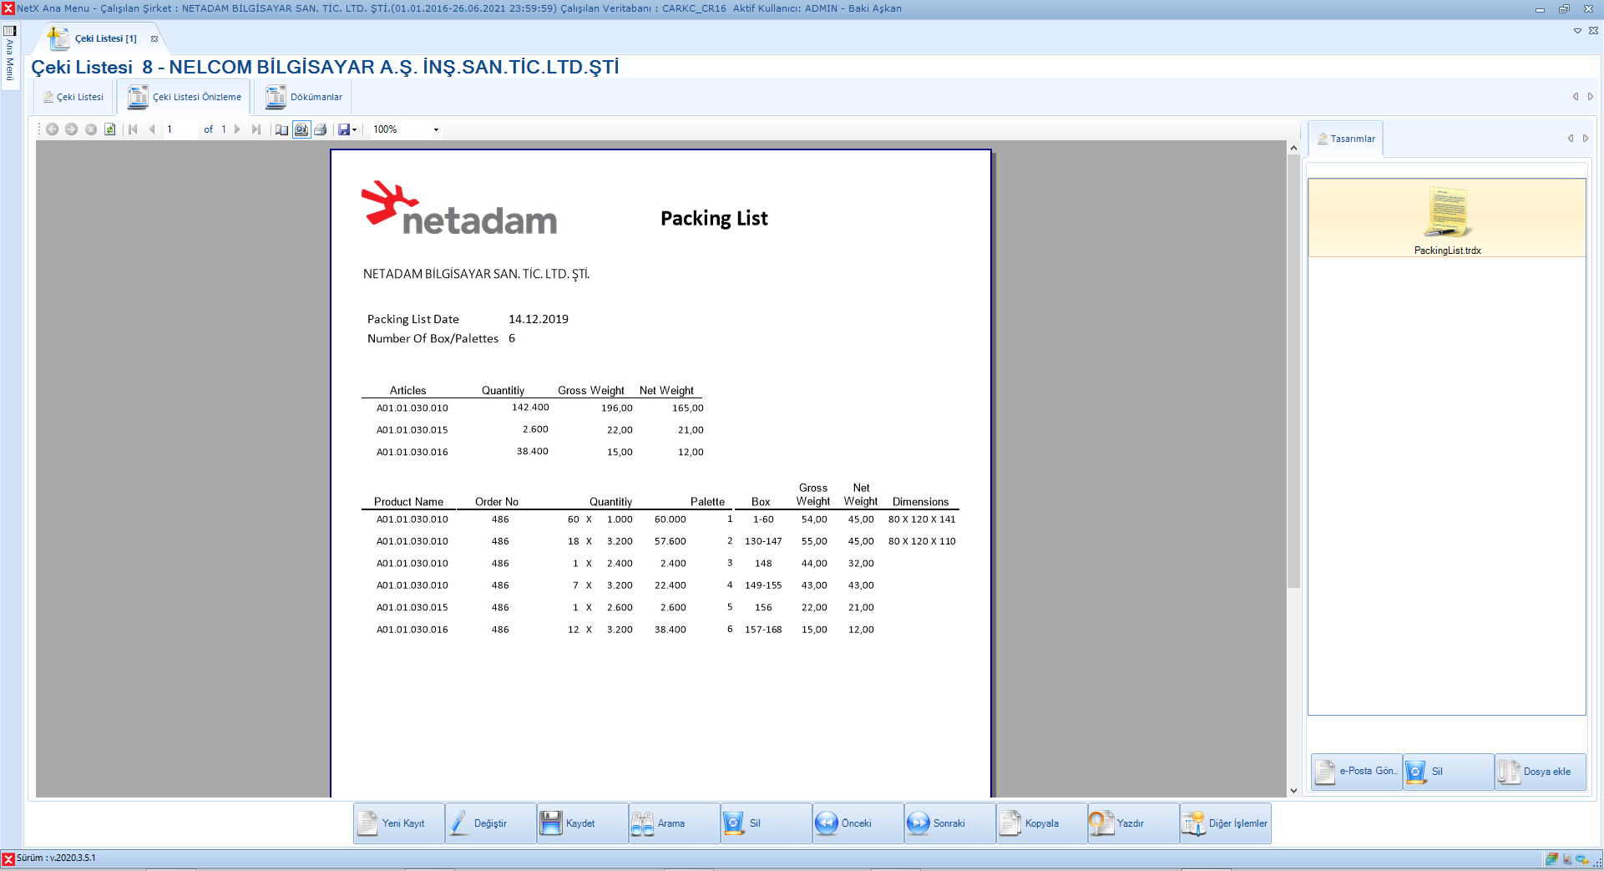Click the printer icon in report toolbar

(x=321, y=129)
